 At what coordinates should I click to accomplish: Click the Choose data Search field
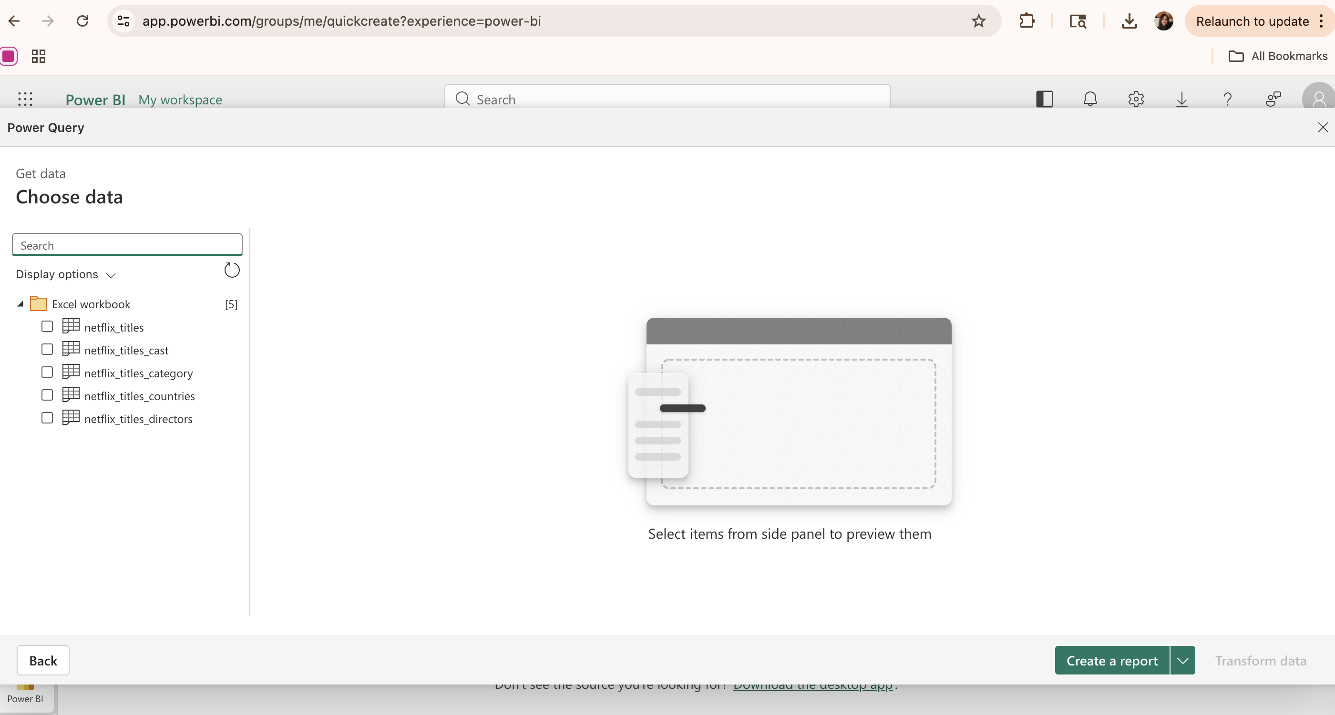click(x=127, y=245)
